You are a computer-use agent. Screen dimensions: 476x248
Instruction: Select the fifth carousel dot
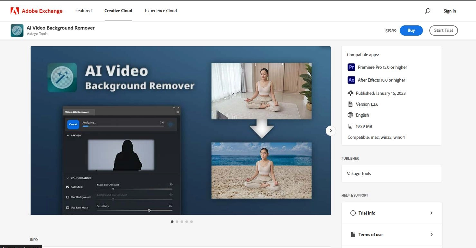pyautogui.click(x=191, y=222)
